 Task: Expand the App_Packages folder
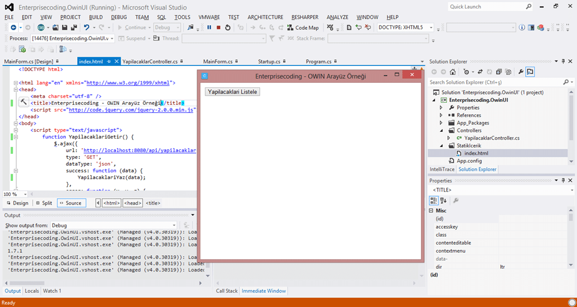(441, 123)
